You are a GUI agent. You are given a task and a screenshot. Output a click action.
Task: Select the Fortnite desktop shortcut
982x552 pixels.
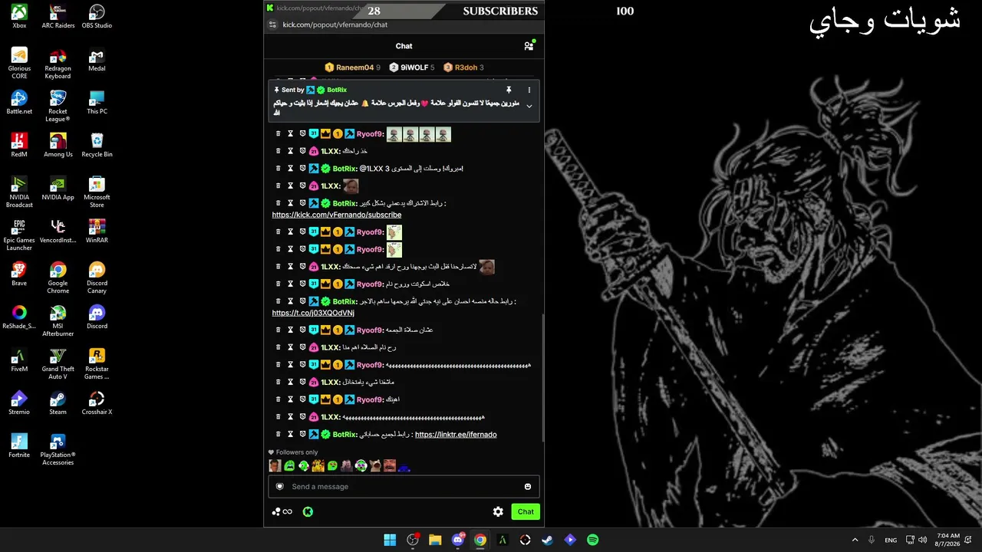19,446
